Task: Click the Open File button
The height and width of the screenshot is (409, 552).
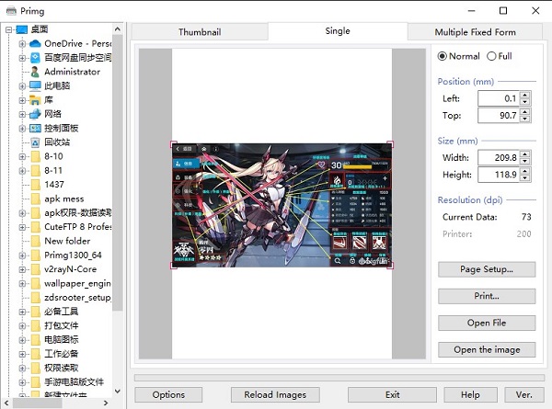Action: click(487, 323)
